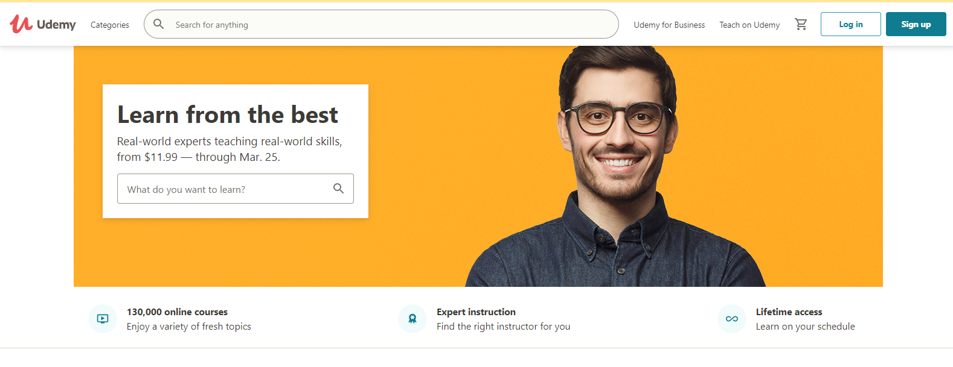Click the Sign up button
The height and width of the screenshot is (367, 953).
pos(916,24)
